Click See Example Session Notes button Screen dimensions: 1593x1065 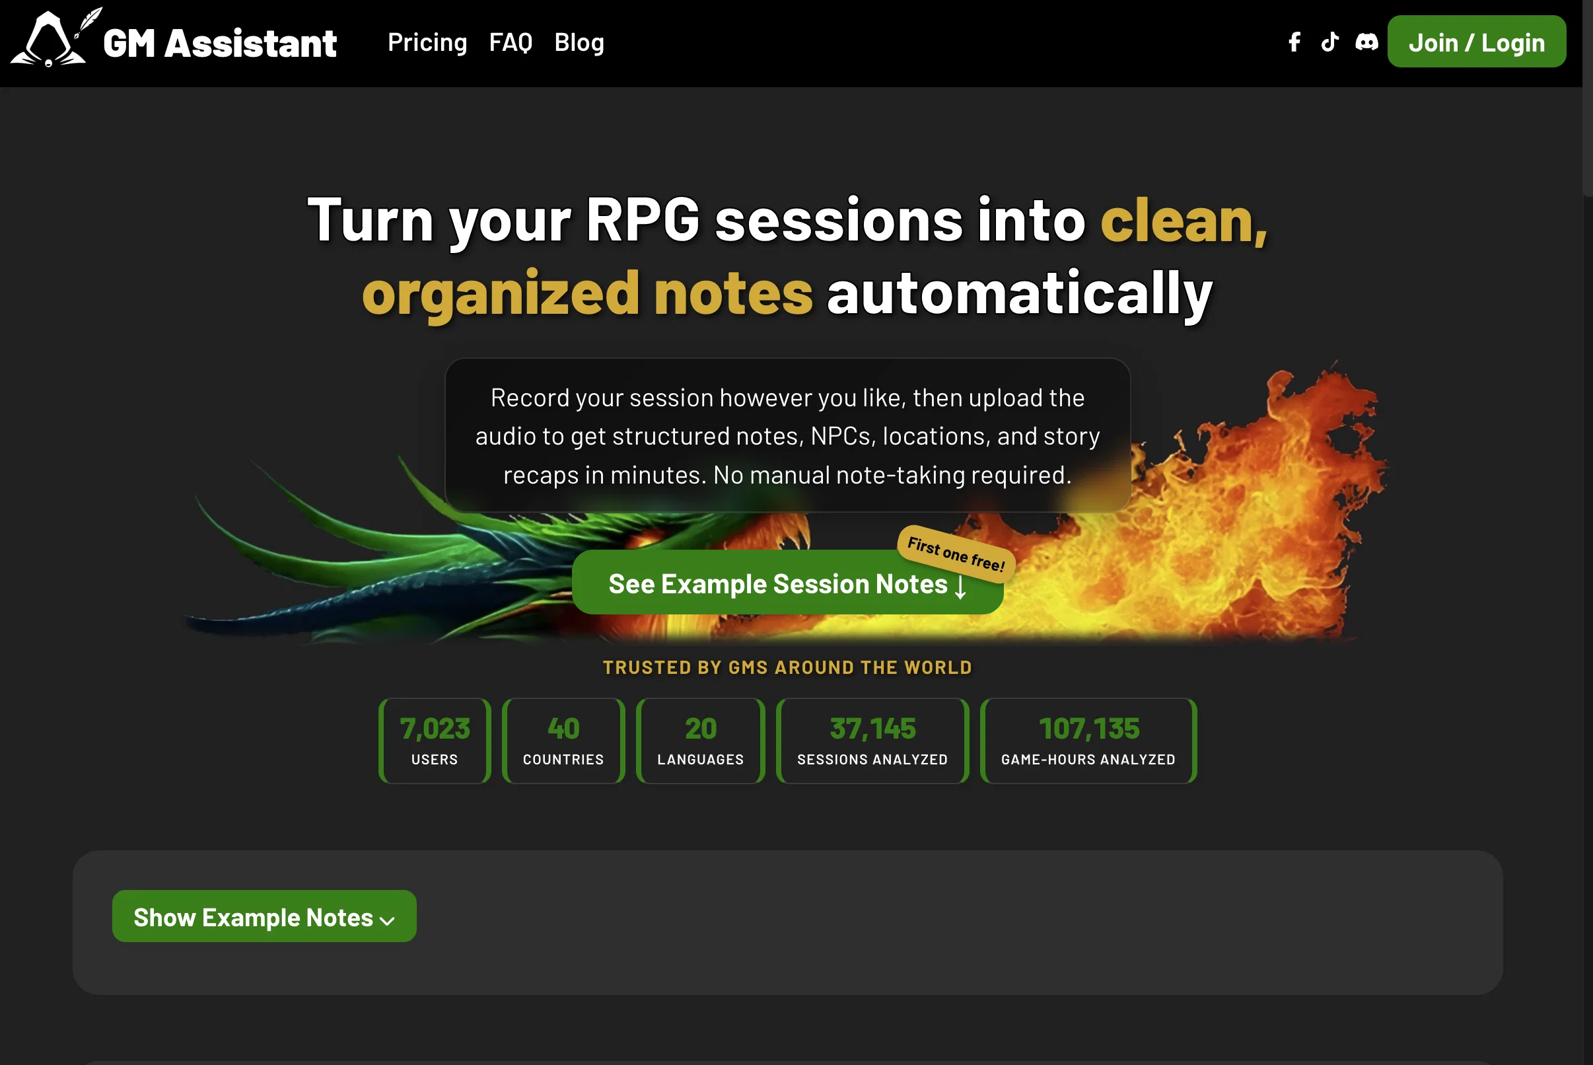tap(787, 583)
